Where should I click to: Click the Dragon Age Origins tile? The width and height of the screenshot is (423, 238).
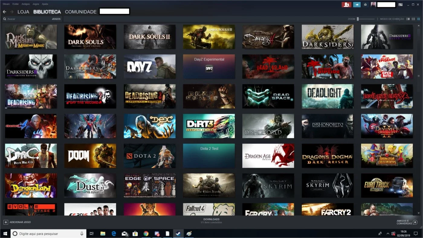(268, 156)
